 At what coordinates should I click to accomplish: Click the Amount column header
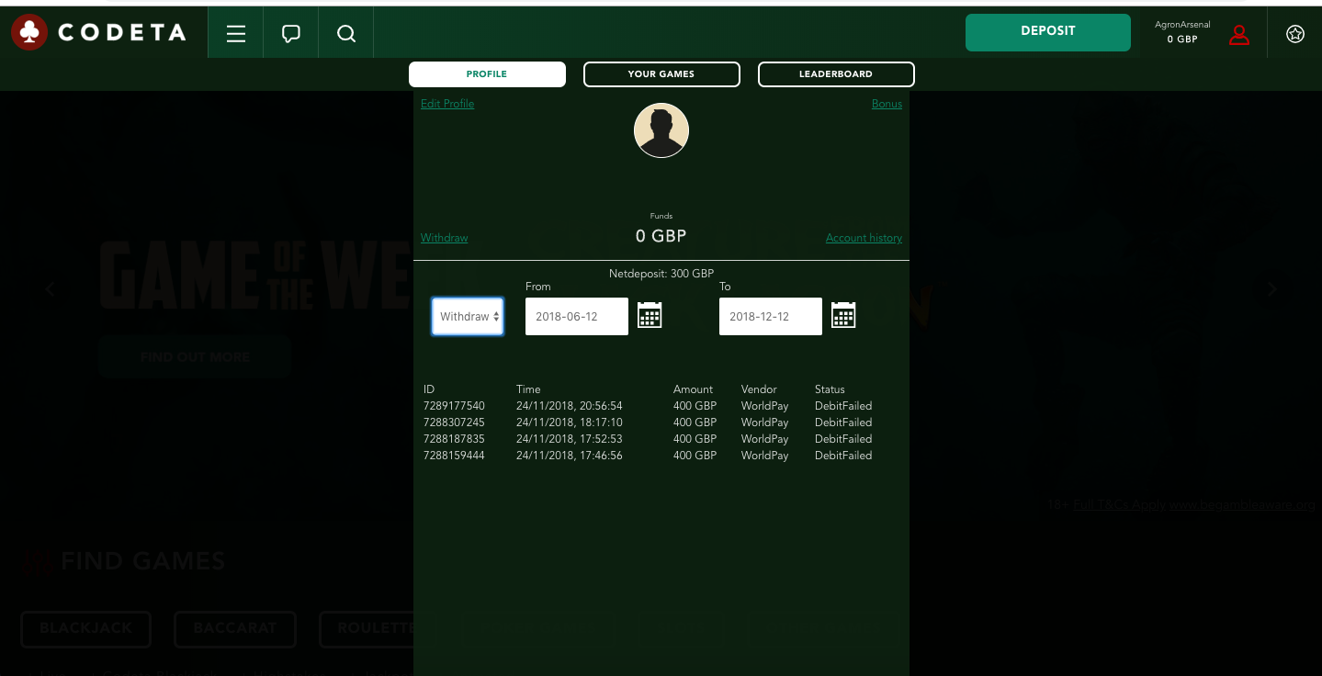tap(693, 389)
